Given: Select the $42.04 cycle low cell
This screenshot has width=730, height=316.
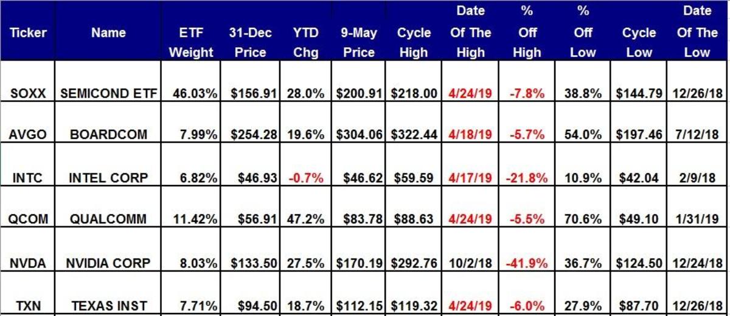Looking at the screenshot, I should 639,178.
